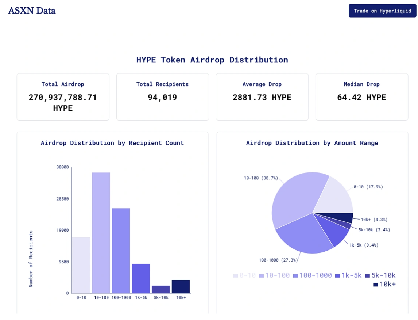
Task: Click the 10k+ dark navy bar
Action: click(x=181, y=286)
